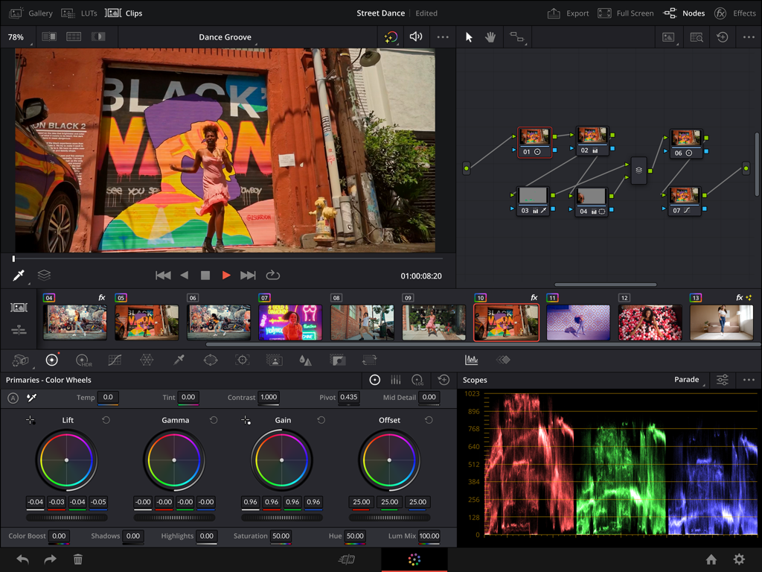
Task: Expand the Dance Groove timeline selector
Action: coord(225,36)
